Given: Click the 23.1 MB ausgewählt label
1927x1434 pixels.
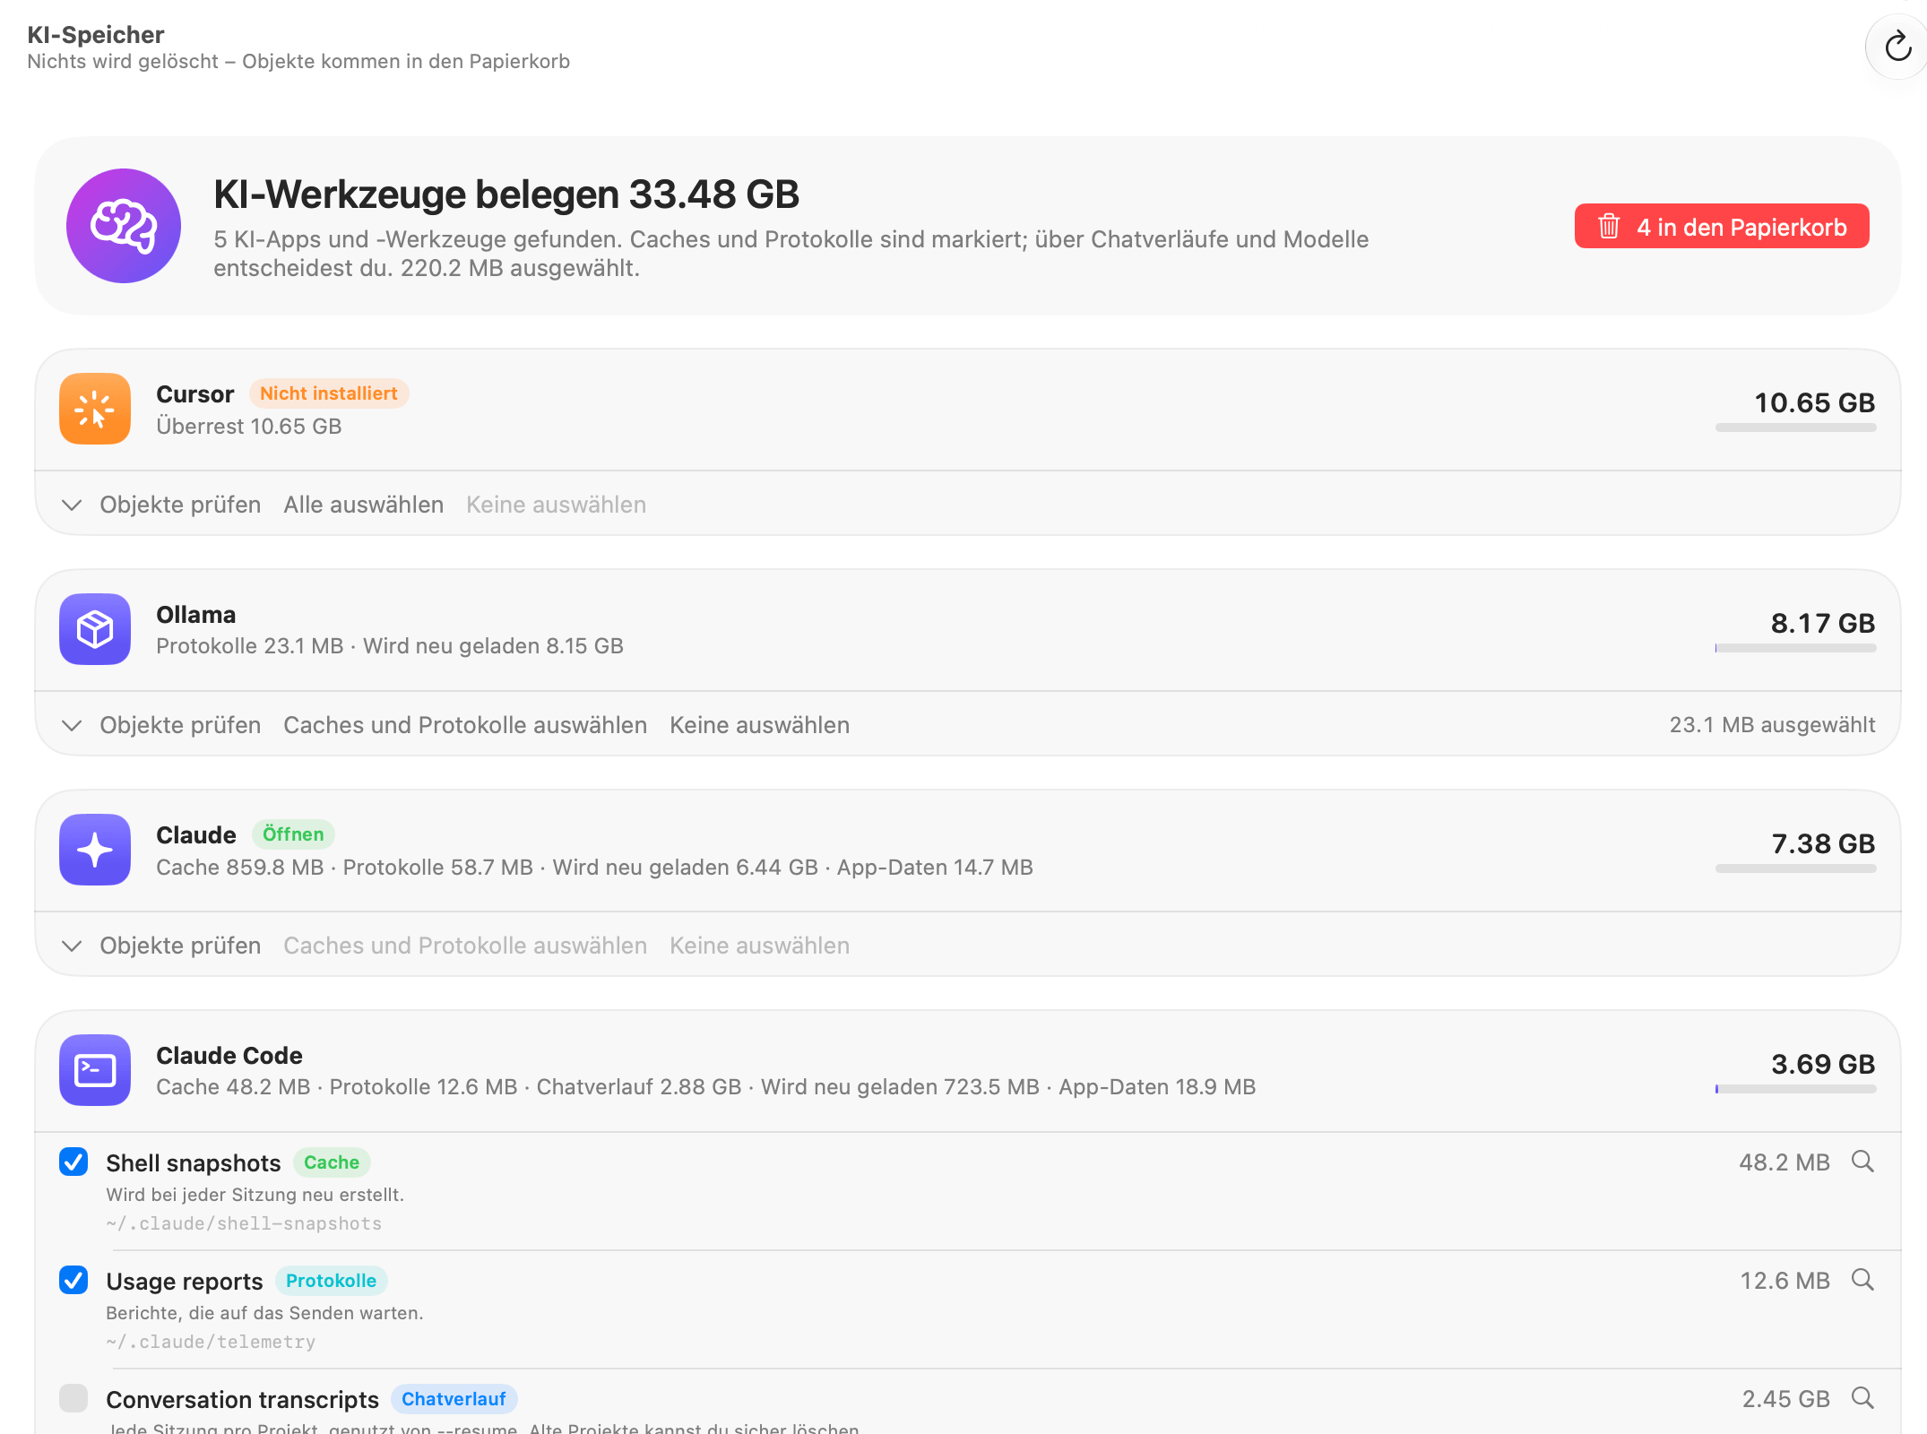Looking at the screenshot, I should [x=1772, y=725].
